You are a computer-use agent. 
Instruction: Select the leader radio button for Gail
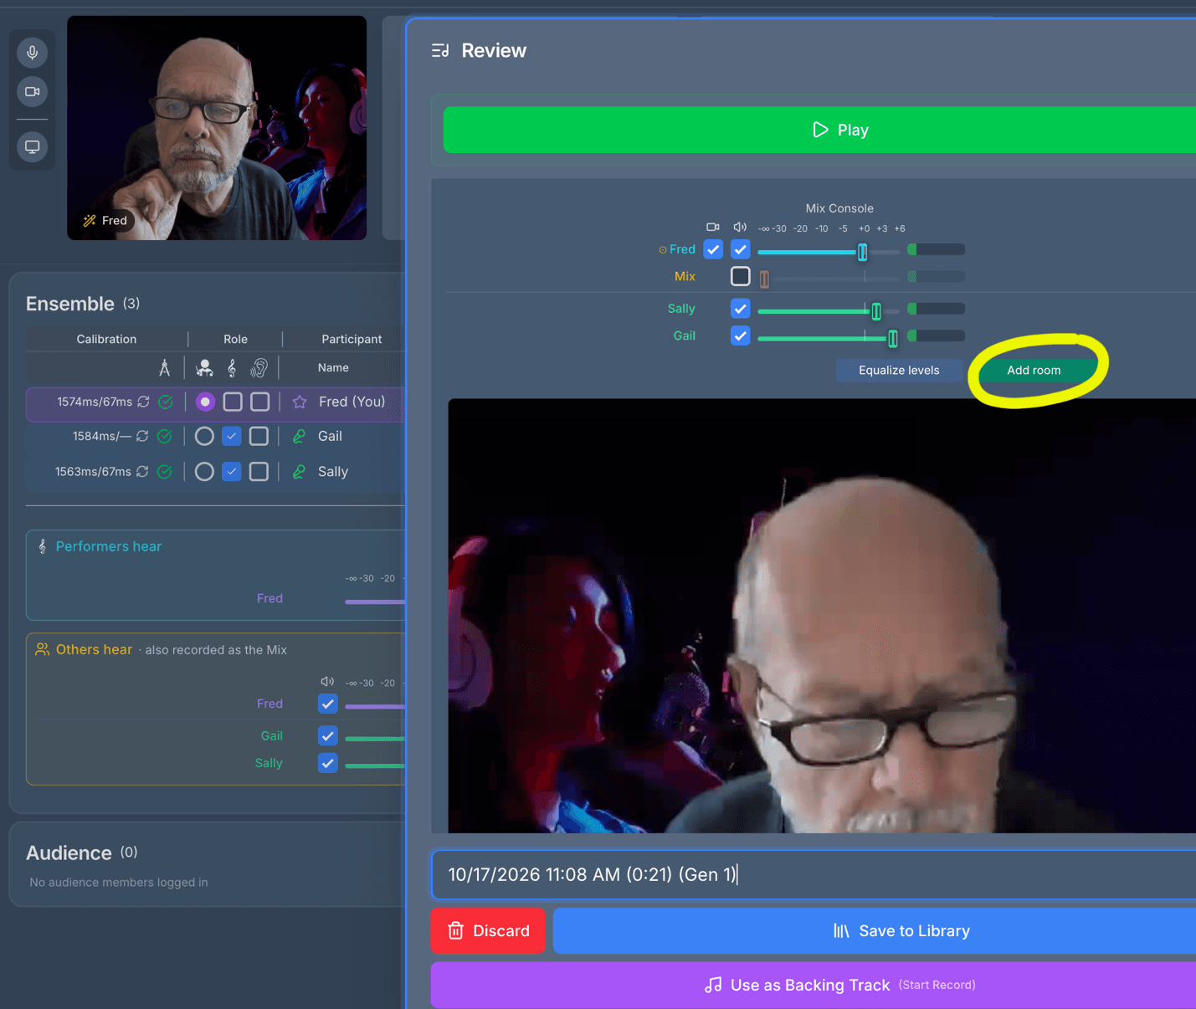(x=204, y=436)
